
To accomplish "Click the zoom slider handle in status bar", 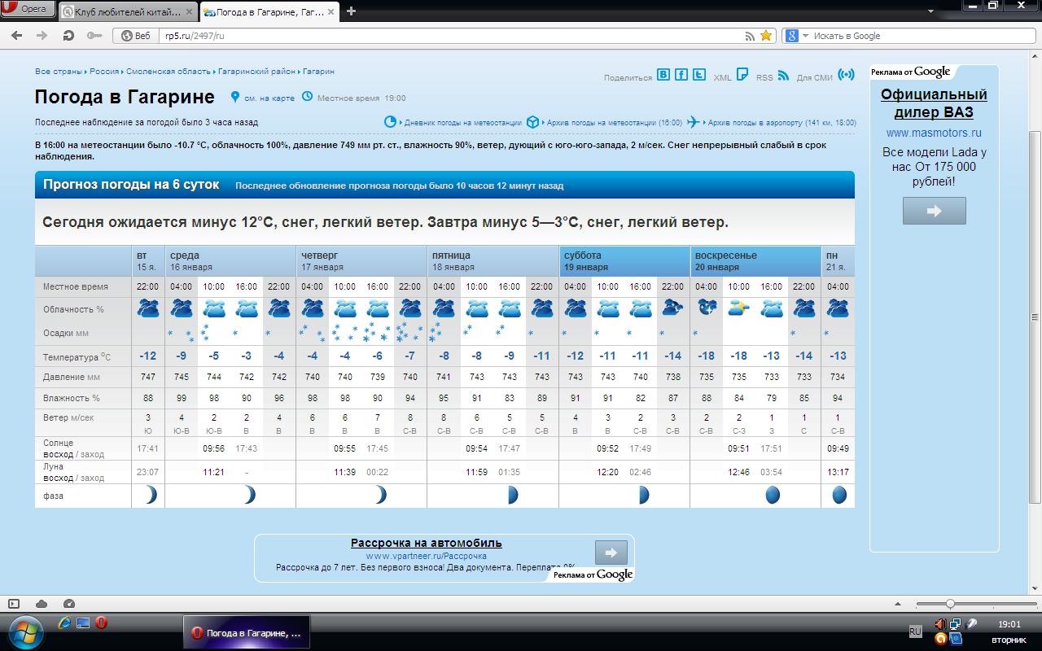I will click(949, 604).
